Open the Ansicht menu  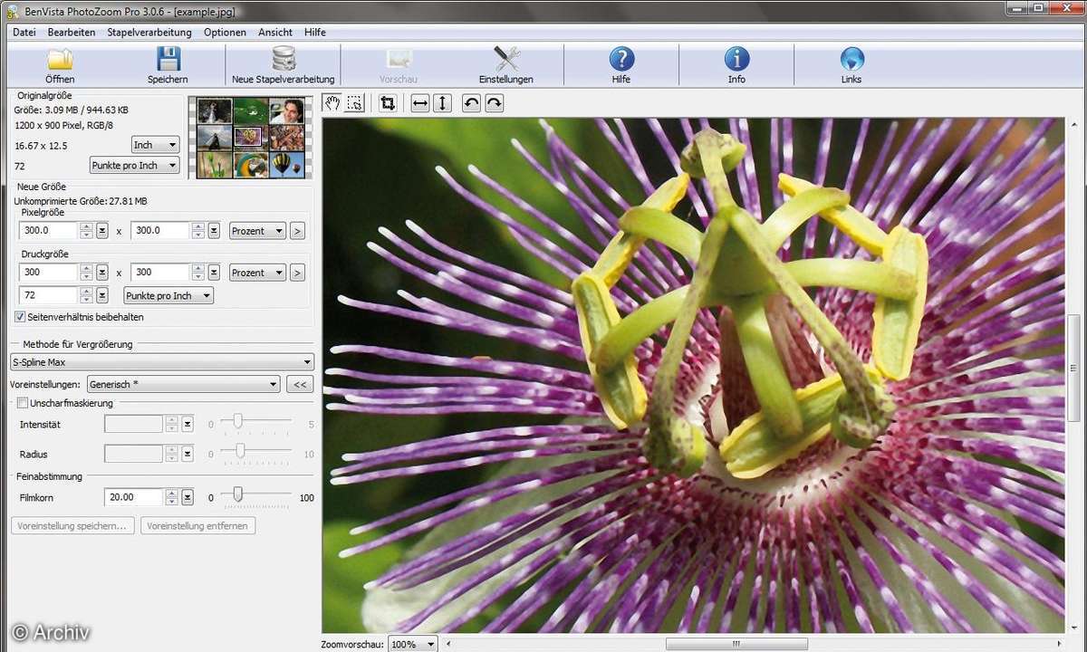pyautogui.click(x=275, y=32)
